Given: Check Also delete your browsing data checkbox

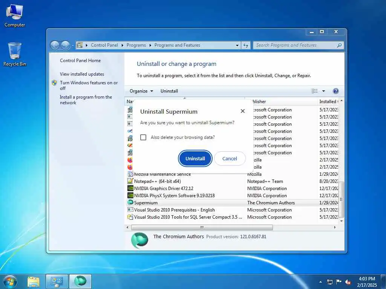Looking at the screenshot, I should (143, 137).
